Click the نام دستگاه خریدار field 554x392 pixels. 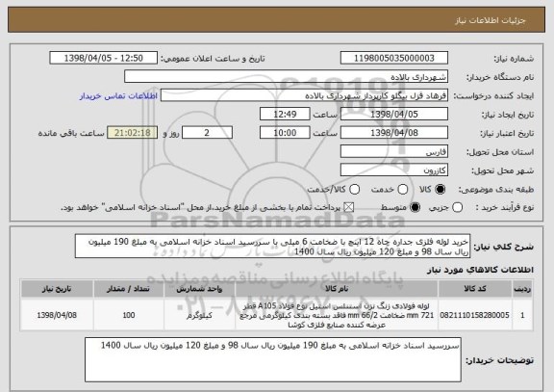(x=287, y=77)
